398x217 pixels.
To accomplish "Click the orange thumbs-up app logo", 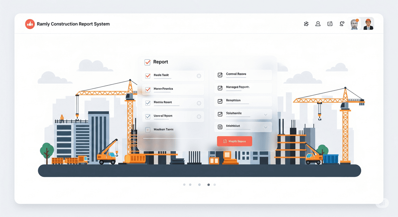I will coord(30,24).
